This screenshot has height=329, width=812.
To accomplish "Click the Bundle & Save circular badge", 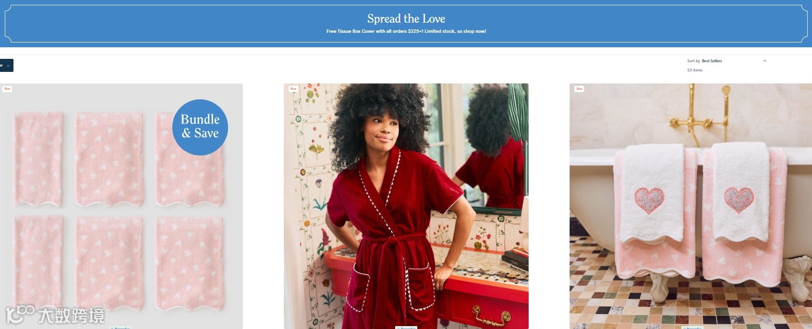I will (x=200, y=127).
